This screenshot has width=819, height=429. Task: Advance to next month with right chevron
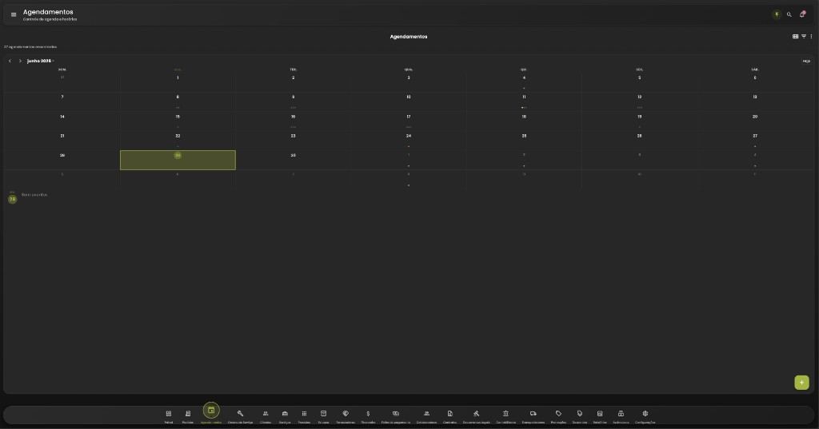[20, 61]
